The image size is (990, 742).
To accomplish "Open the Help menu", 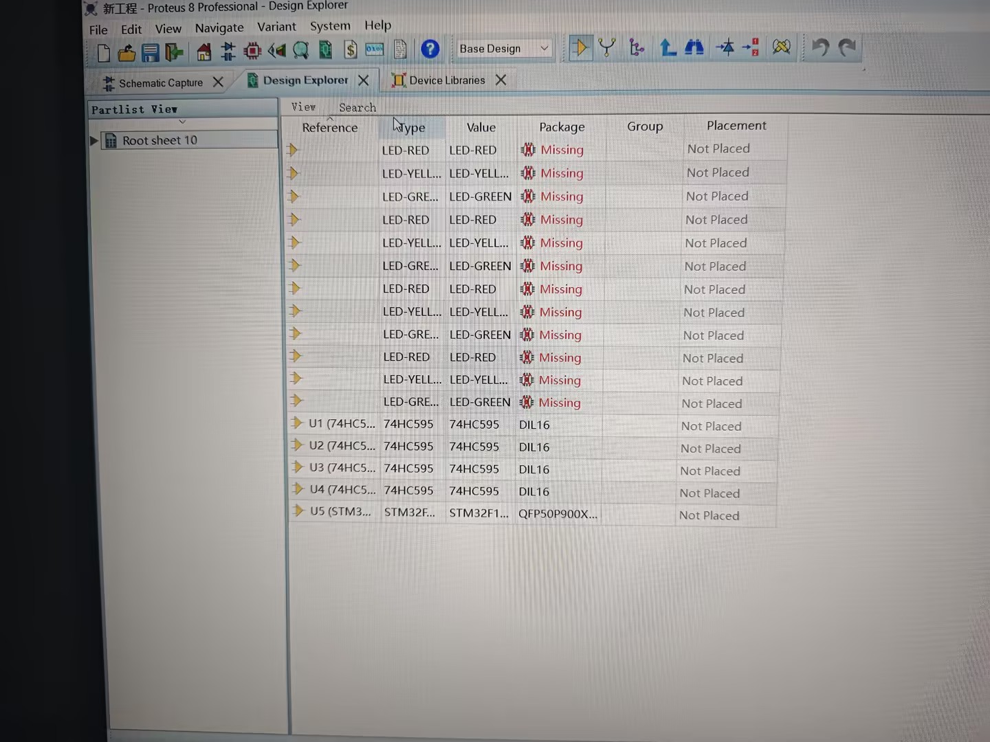I will (x=377, y=25).
